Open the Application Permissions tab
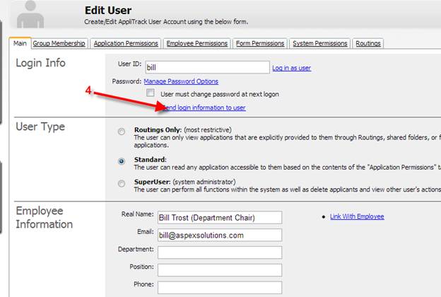This screenshot has width=441, height=297. pos(126,44)
